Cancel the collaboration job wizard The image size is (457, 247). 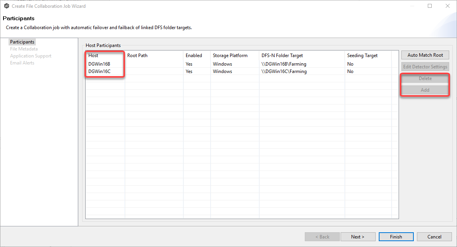(434, 237)
